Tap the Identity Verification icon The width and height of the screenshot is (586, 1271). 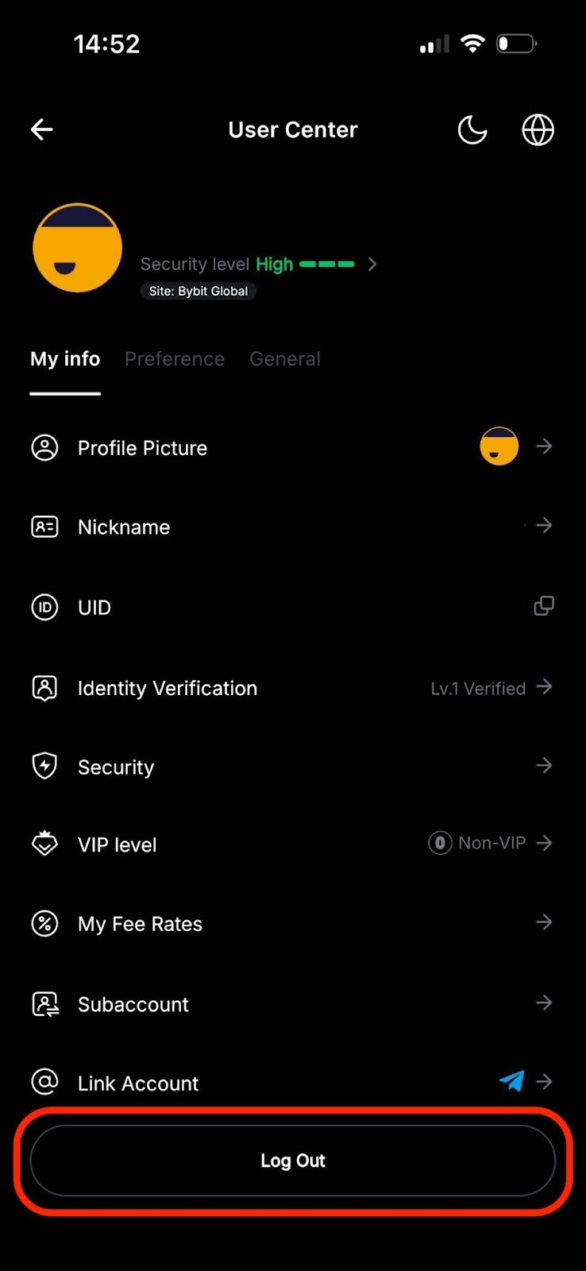click(44, 687)
